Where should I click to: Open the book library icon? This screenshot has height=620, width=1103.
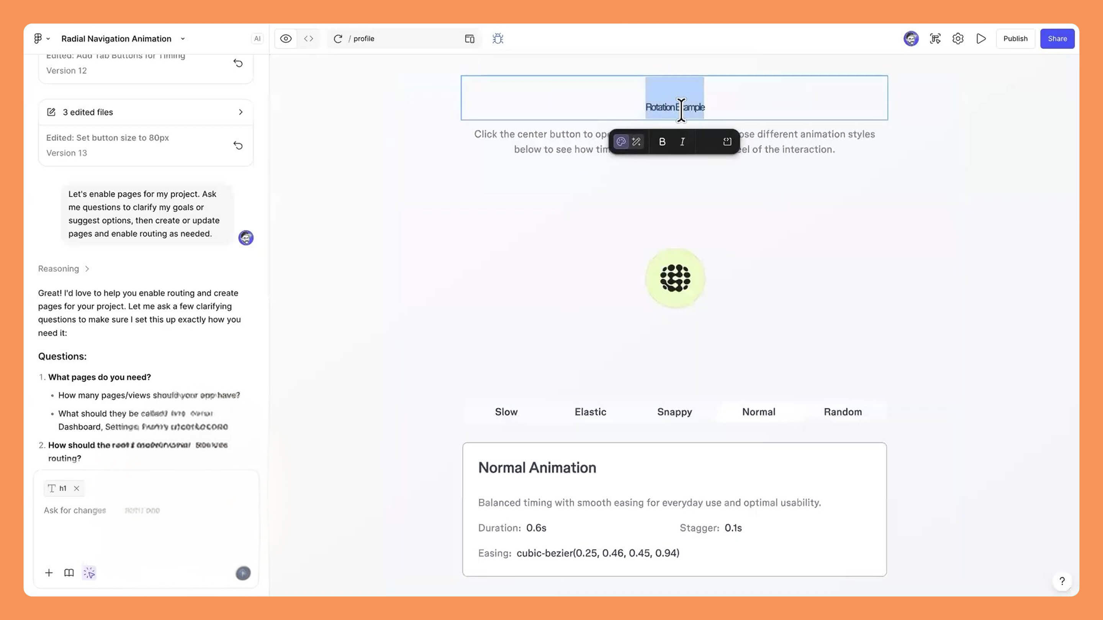click(69, 573)
